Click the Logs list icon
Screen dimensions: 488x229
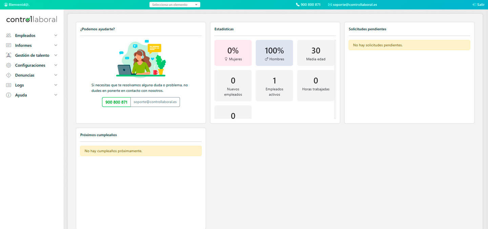click(x=8, y=85)
